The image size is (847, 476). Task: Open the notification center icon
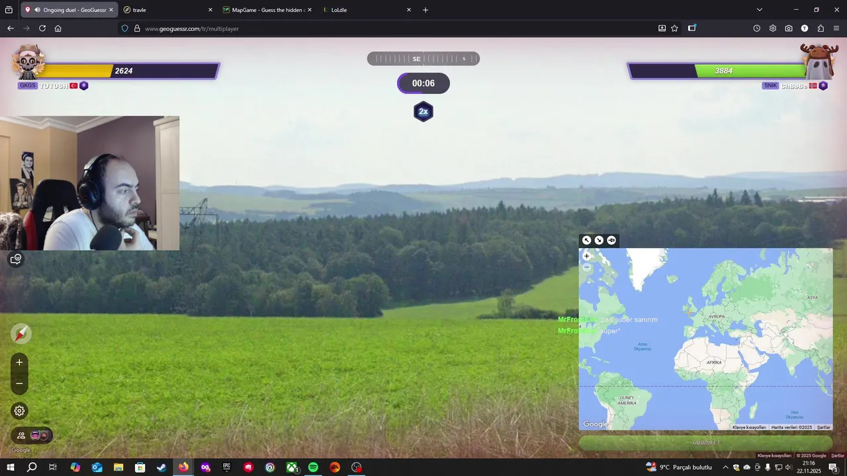833,467
